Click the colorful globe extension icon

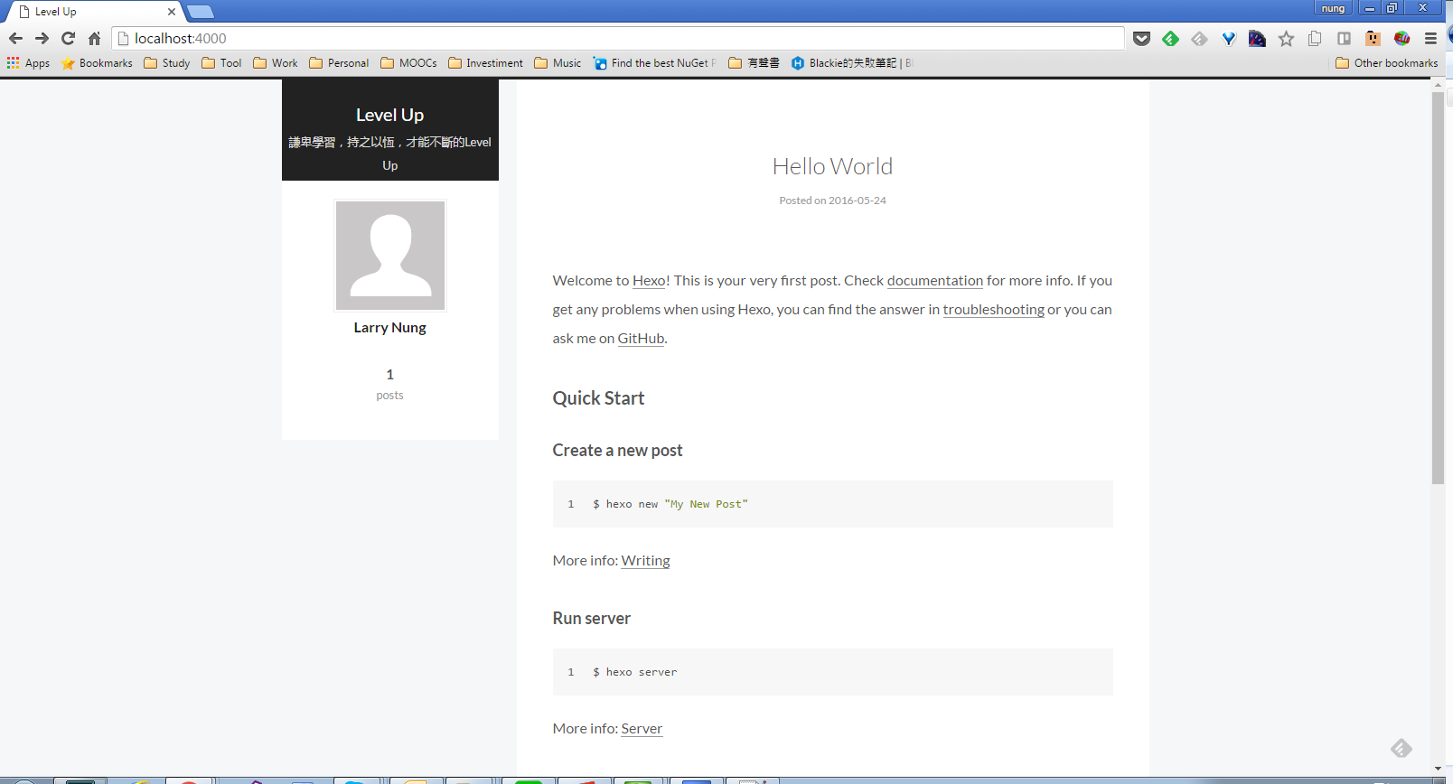point(1401,38)
